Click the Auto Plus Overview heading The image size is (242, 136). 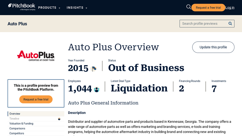click(x=113, y=47)
